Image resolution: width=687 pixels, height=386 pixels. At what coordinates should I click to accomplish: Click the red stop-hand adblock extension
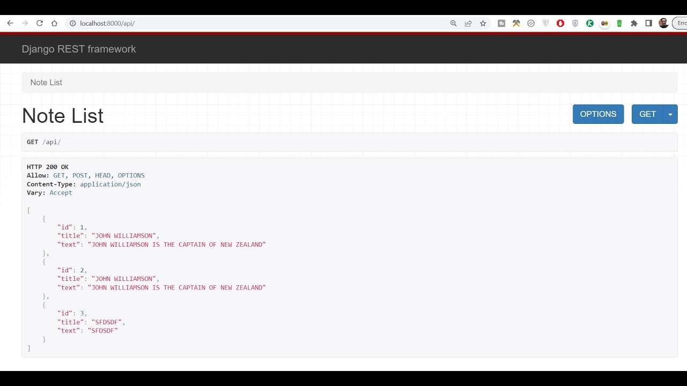560,23
